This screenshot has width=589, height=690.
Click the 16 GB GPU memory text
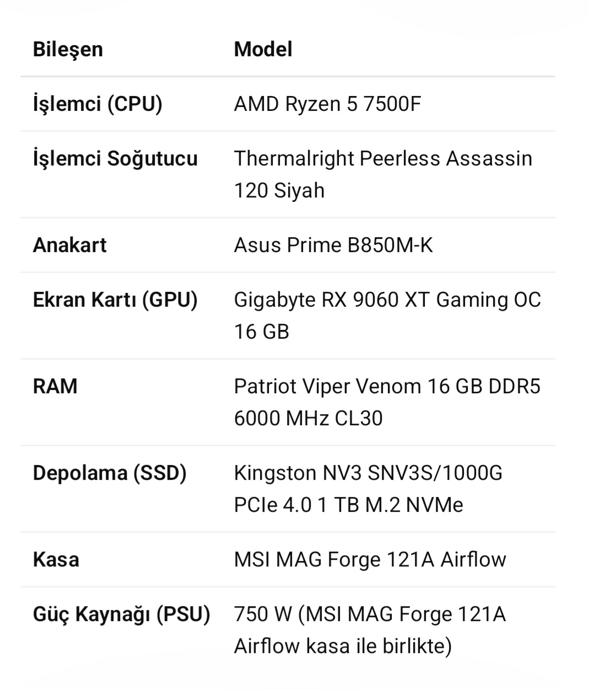261,331
